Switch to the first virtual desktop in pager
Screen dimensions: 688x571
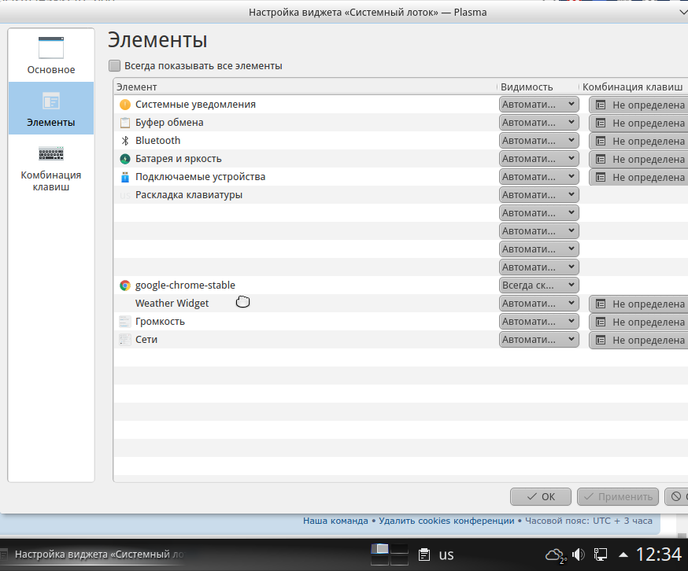coord(380,549)
